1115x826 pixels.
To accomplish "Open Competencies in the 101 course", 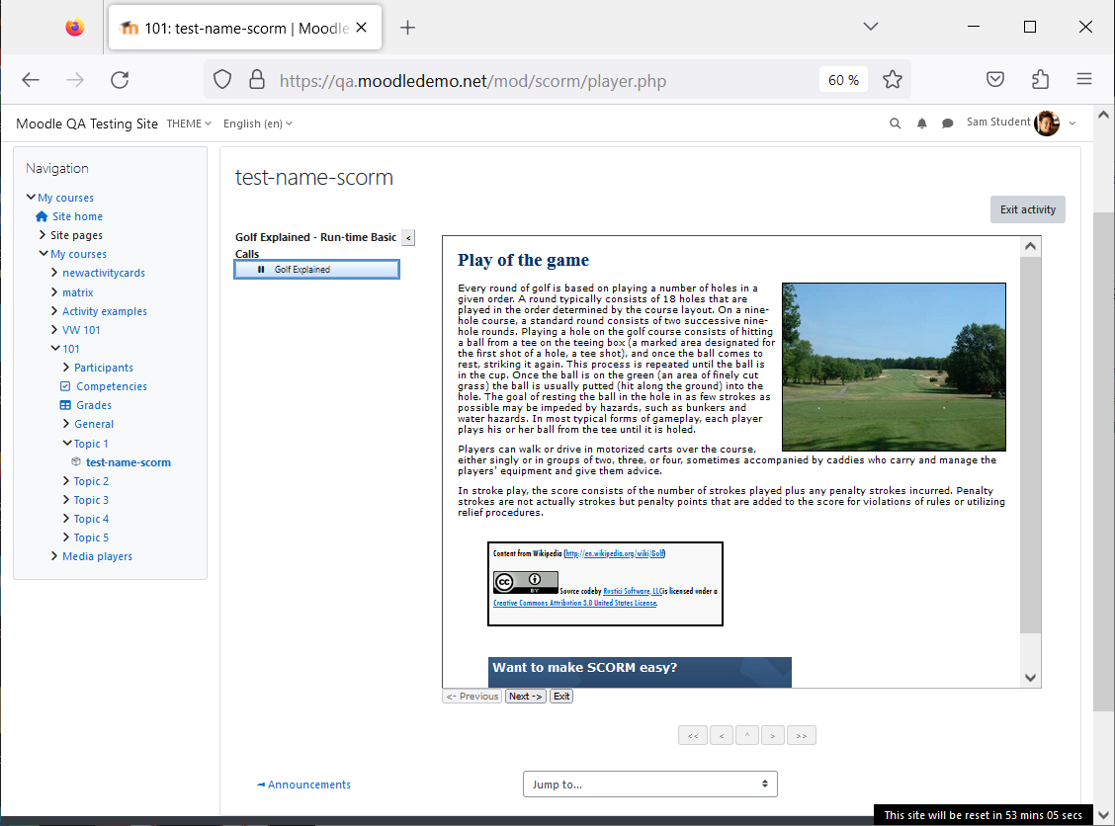I will pos(112,386).
